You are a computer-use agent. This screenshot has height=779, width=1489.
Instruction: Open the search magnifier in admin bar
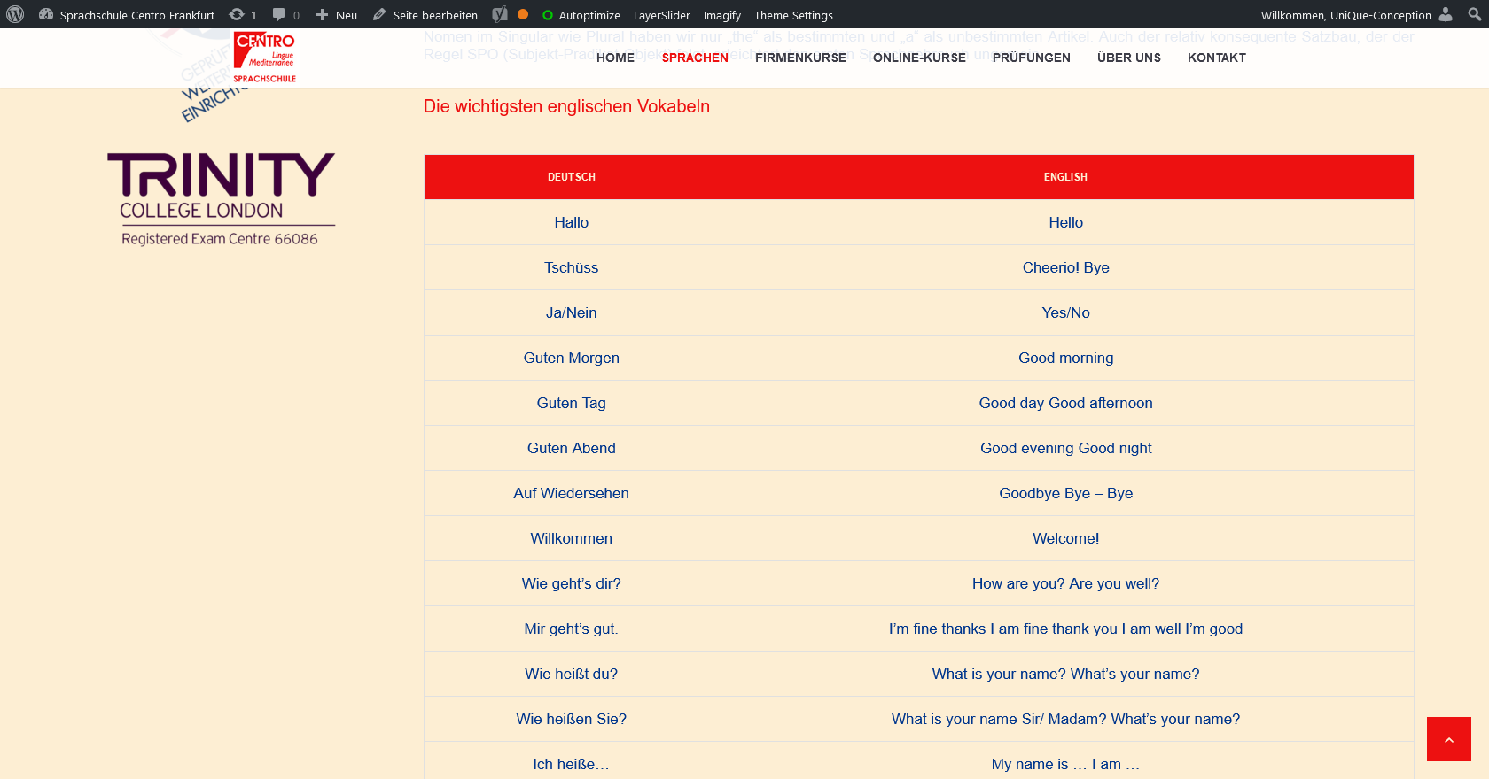pyautogui.click(x=1474, y=14)
